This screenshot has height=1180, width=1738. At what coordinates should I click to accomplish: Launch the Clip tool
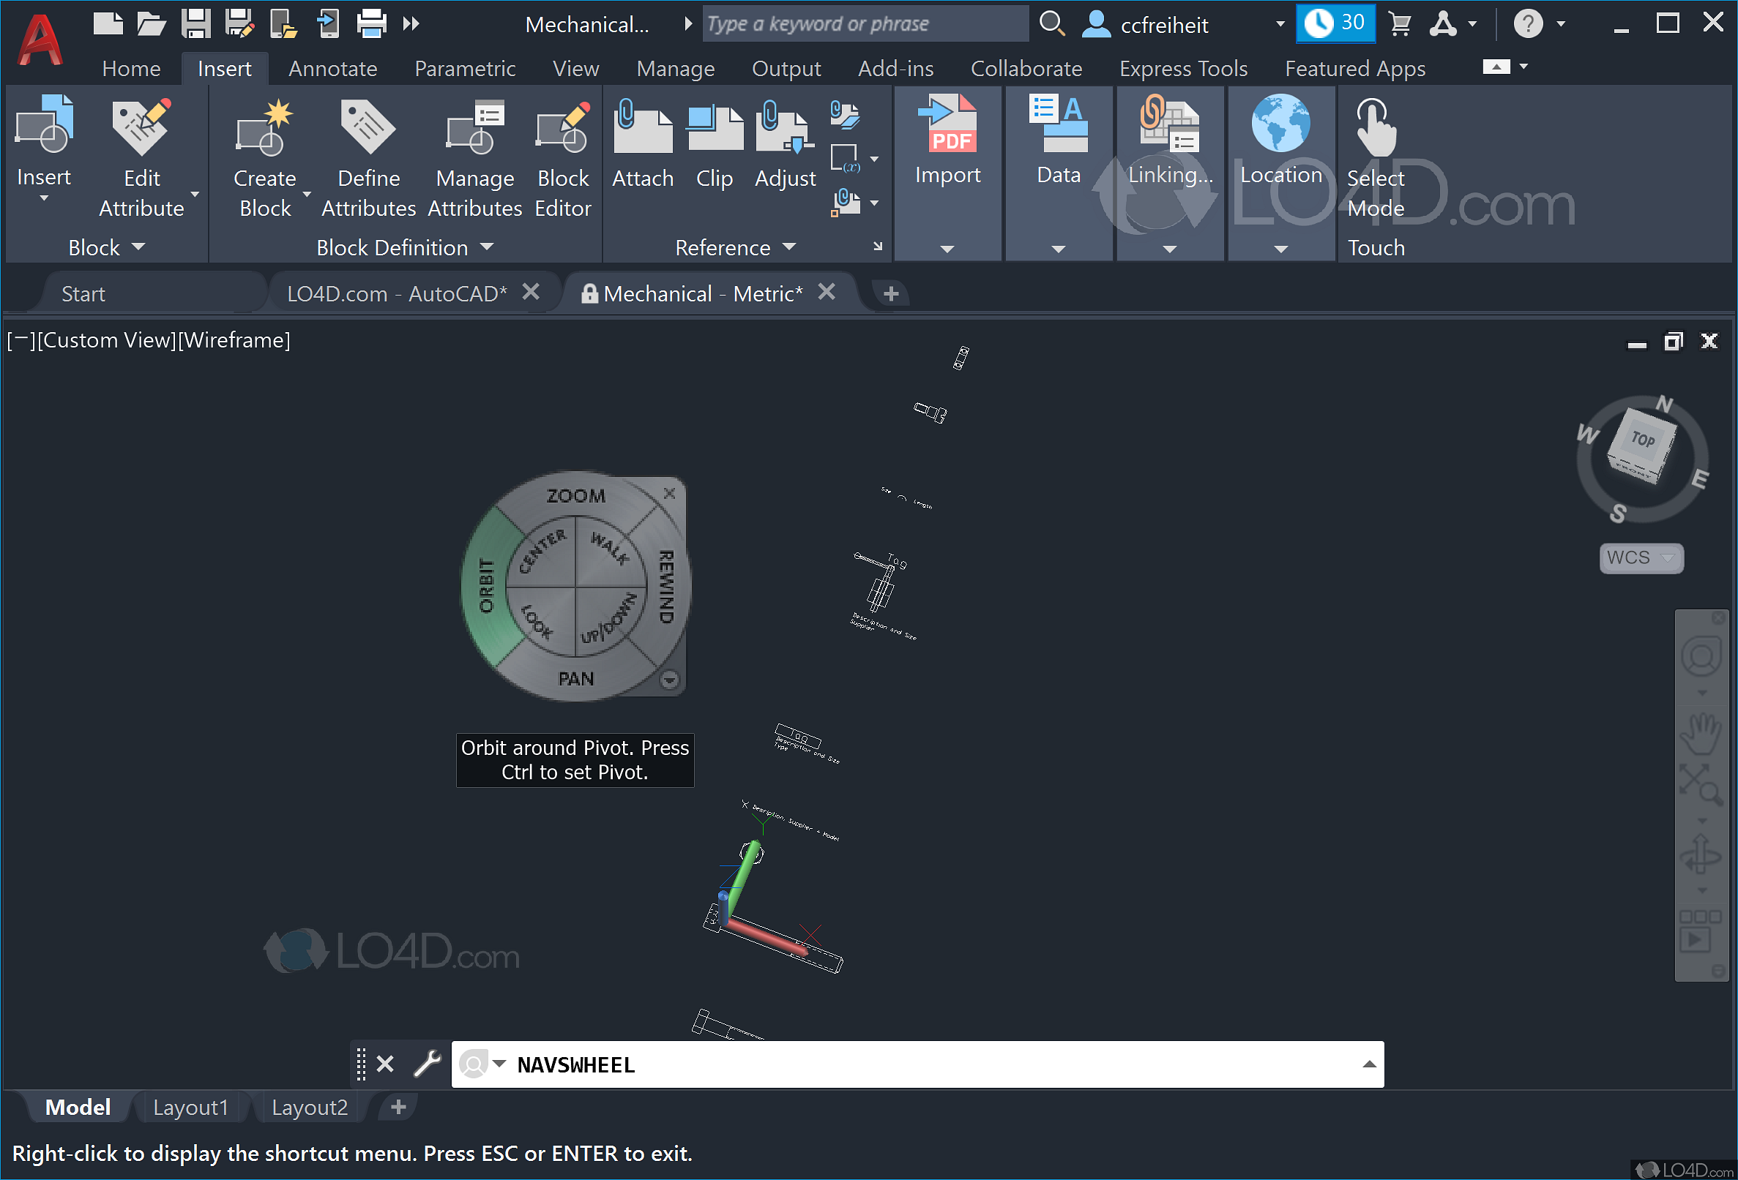(714, 146)
